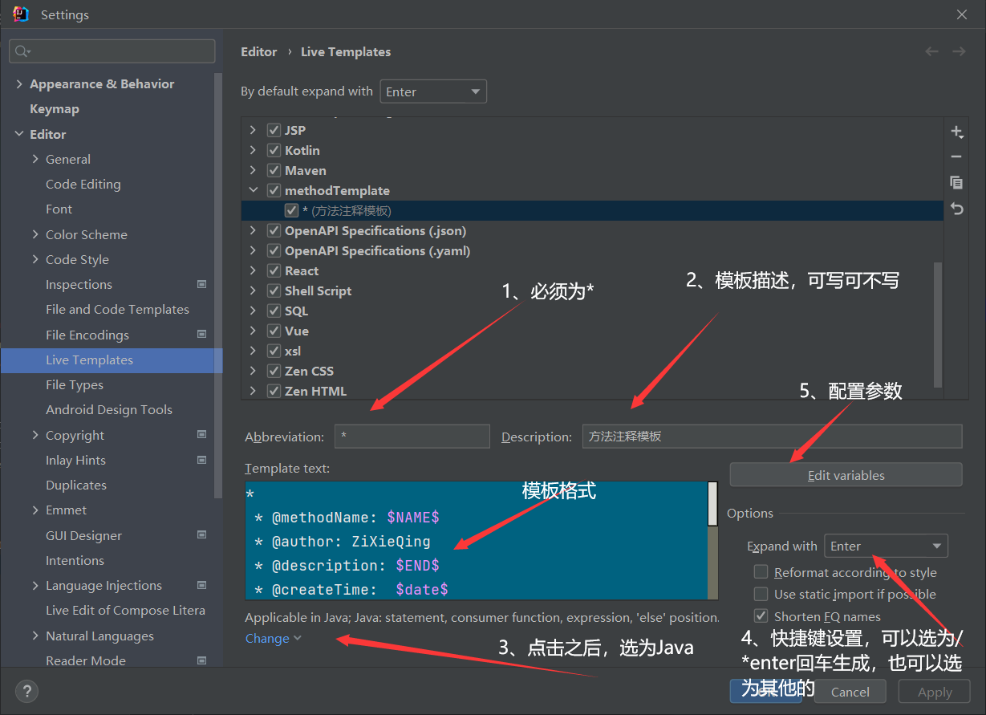Click the Template text scrollbar thumb
Viewport: 986px width, 715px height.
click(x=712, y=503)
